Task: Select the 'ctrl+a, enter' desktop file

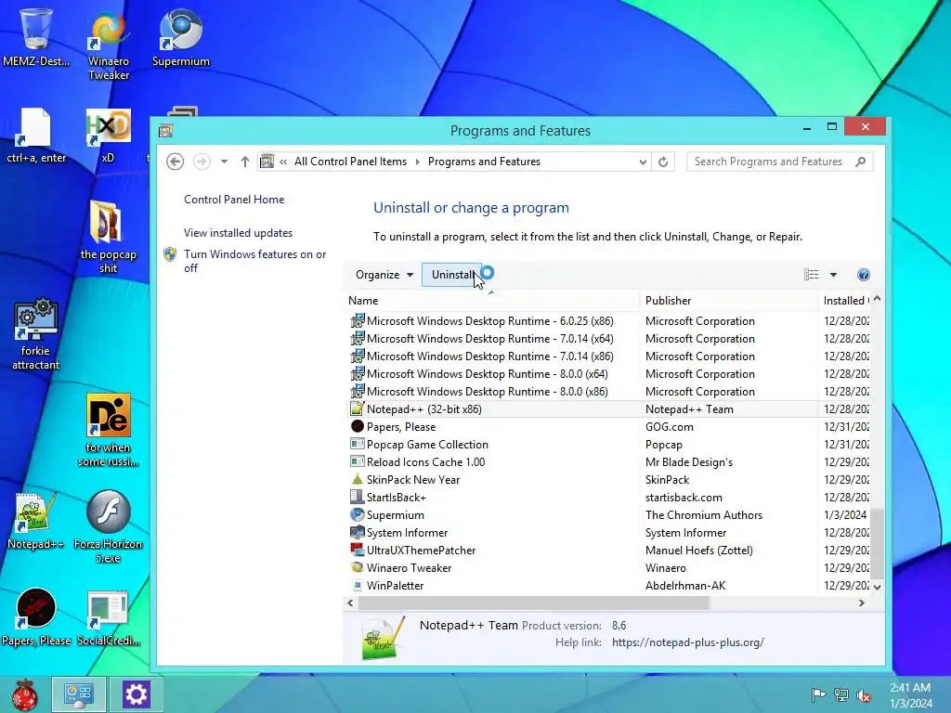Action: 36,136
